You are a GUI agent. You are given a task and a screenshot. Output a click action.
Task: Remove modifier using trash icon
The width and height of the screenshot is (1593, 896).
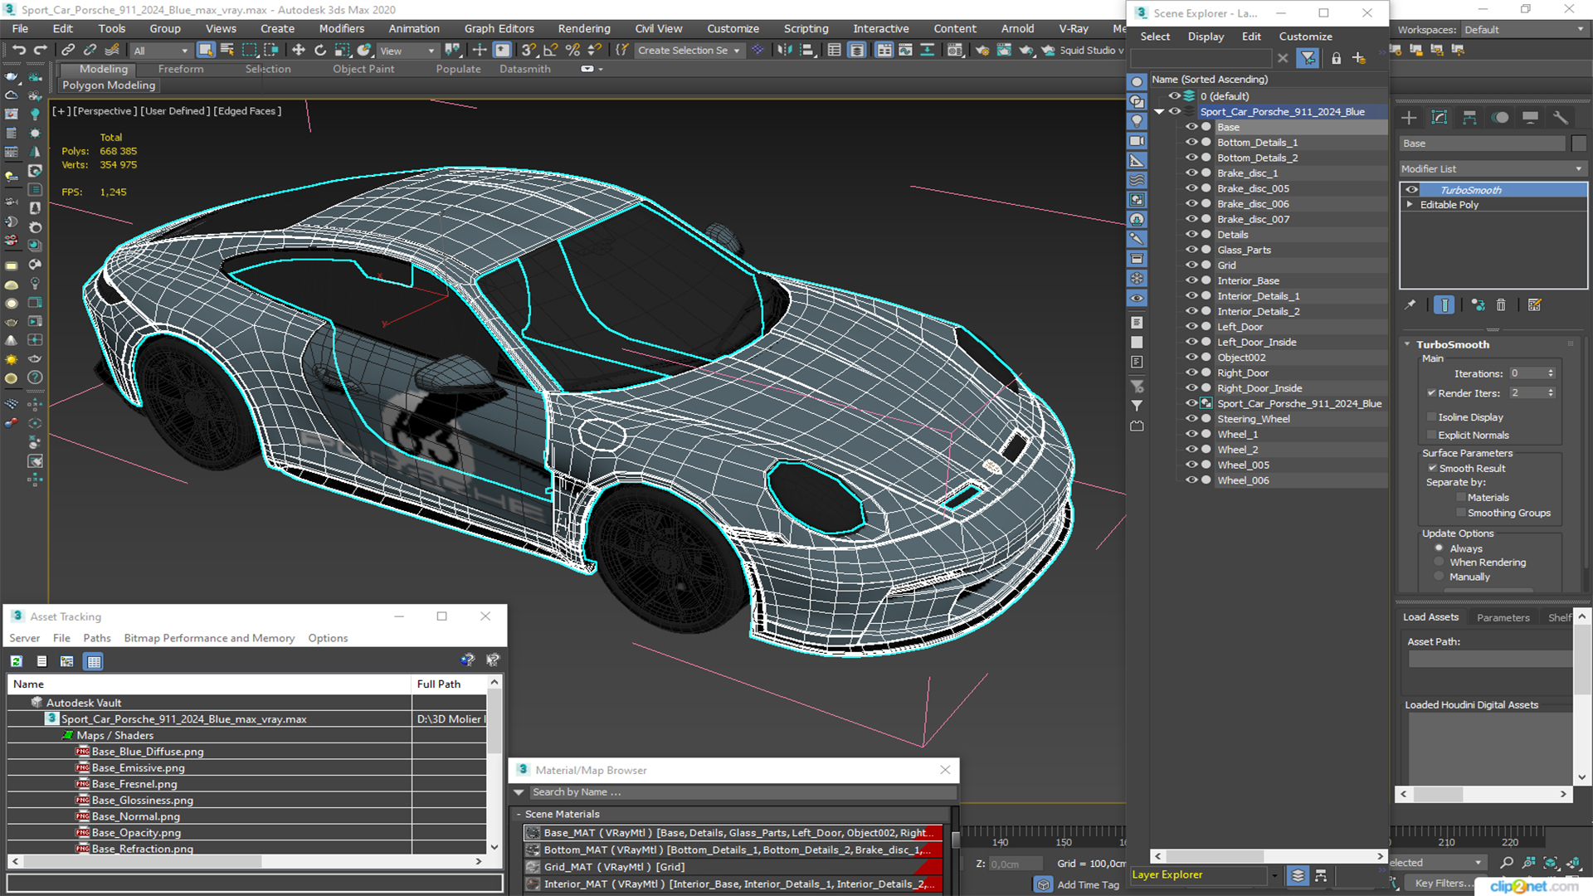point(1501,305)
